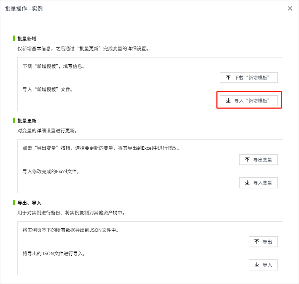Click the 批量新增 section heading
This screenshot has height=284, width=299.
[x=27, y=39]
